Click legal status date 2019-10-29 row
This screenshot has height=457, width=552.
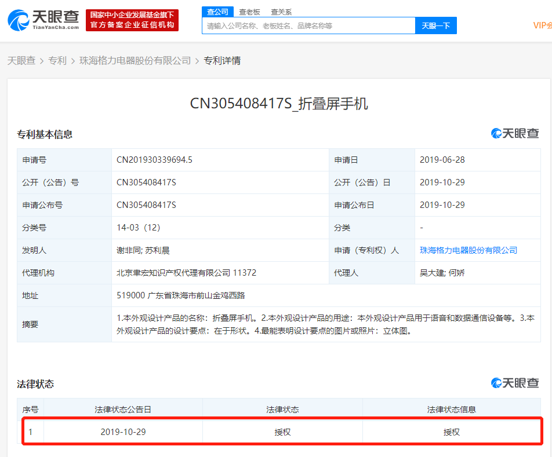pos(123,432)
